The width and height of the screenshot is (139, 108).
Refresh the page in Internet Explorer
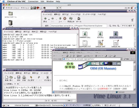(x=70, y=56)
